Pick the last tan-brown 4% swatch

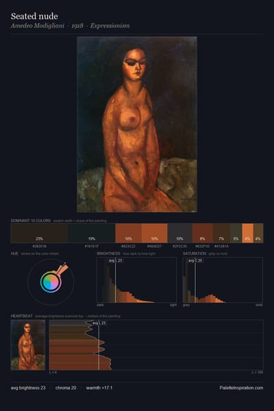[258, 233]
